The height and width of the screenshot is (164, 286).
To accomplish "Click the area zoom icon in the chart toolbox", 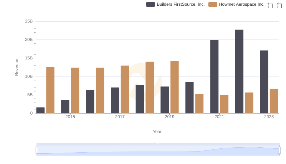I will tap(270, 5).
